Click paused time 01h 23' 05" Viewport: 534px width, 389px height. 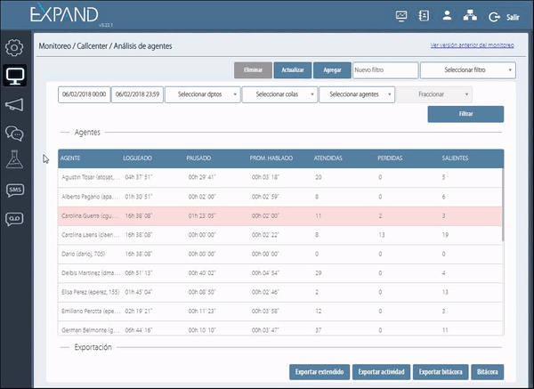(x=202, y=216)
